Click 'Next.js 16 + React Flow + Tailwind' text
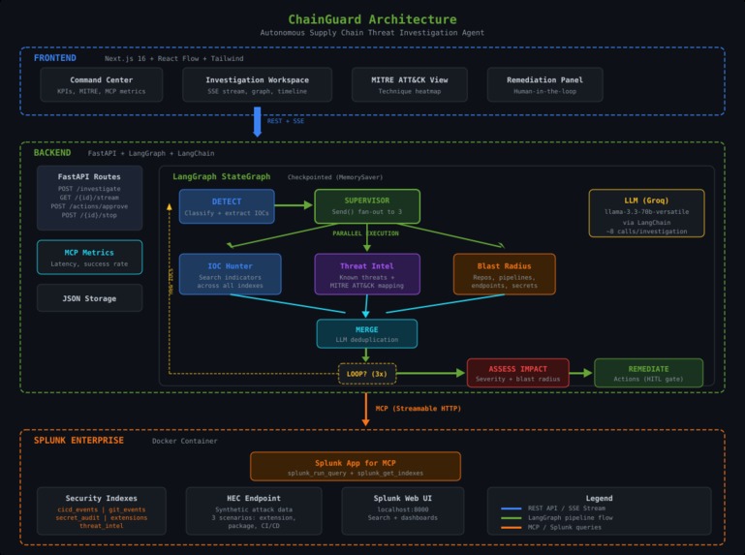The width and height of the screenshot is (745, 555). [173, 58]
